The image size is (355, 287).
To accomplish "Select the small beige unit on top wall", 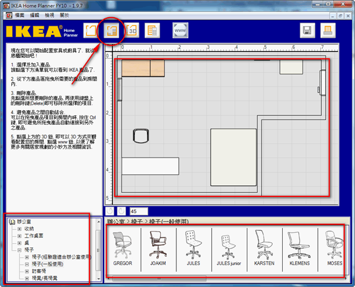I will point(291,67).
